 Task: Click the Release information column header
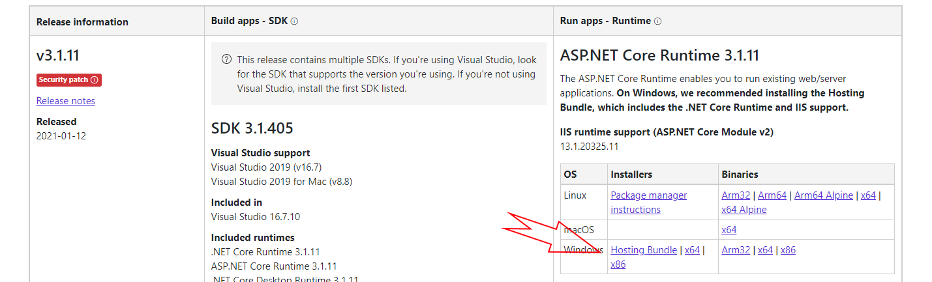coord(82,21)
